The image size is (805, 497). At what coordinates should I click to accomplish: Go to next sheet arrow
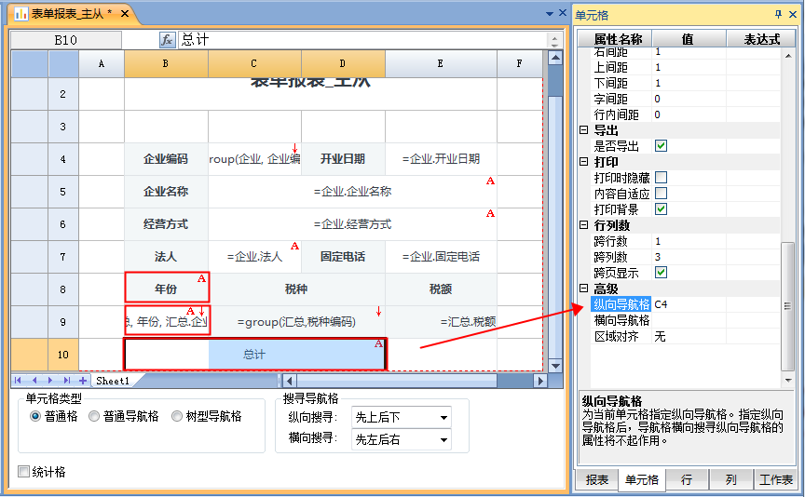click(x=51, y=381)
